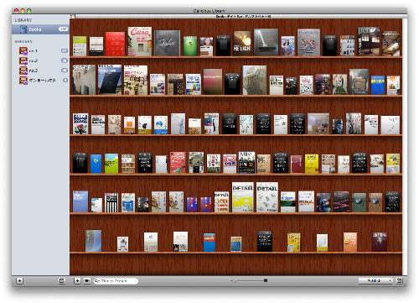The height and width of the screenshot is (303, 419).
Task: Select the gray signature book cover
Action: (x=168, y=43)
